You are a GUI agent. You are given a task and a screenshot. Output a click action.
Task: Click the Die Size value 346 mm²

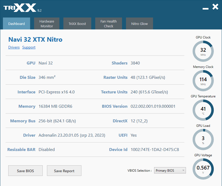pos(47,77)
